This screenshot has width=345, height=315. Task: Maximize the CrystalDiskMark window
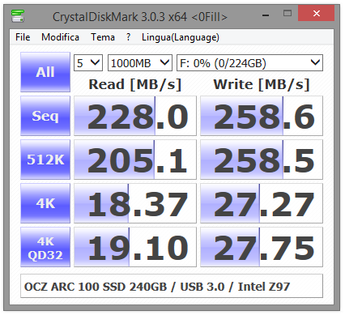[287, 13]
